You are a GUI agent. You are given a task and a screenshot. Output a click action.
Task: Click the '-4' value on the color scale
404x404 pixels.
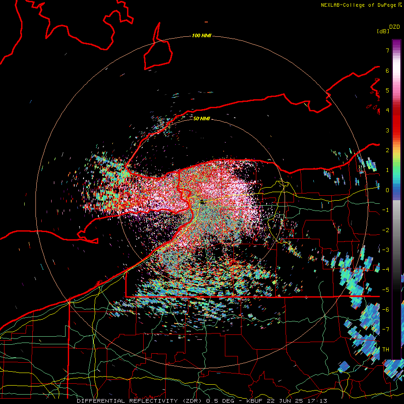[386, 270]
